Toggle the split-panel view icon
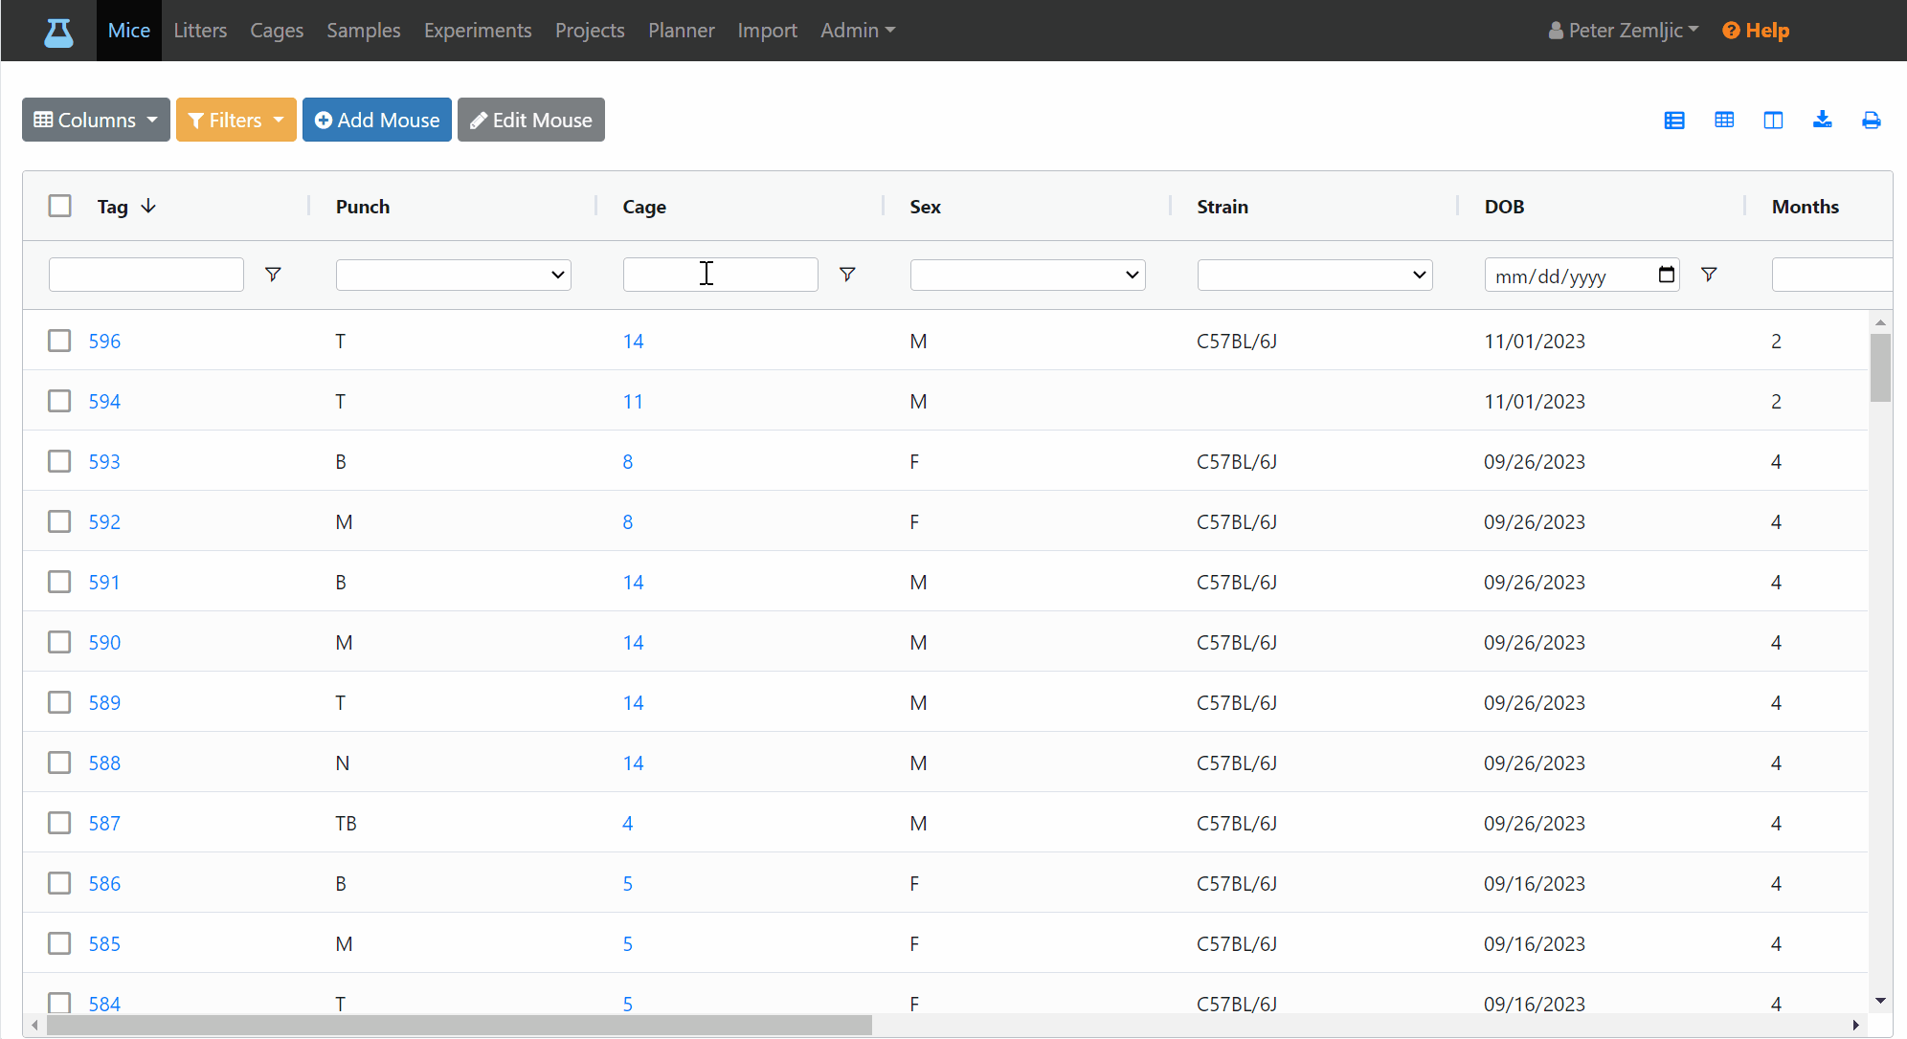This screenshot has height=1039, width=1907. point(1773,120)
